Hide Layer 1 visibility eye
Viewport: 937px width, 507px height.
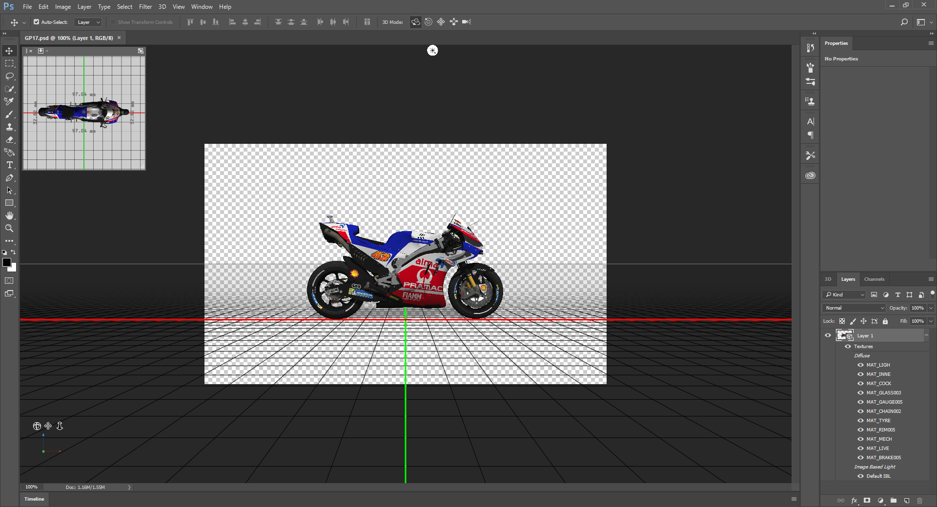pos(828,335)
